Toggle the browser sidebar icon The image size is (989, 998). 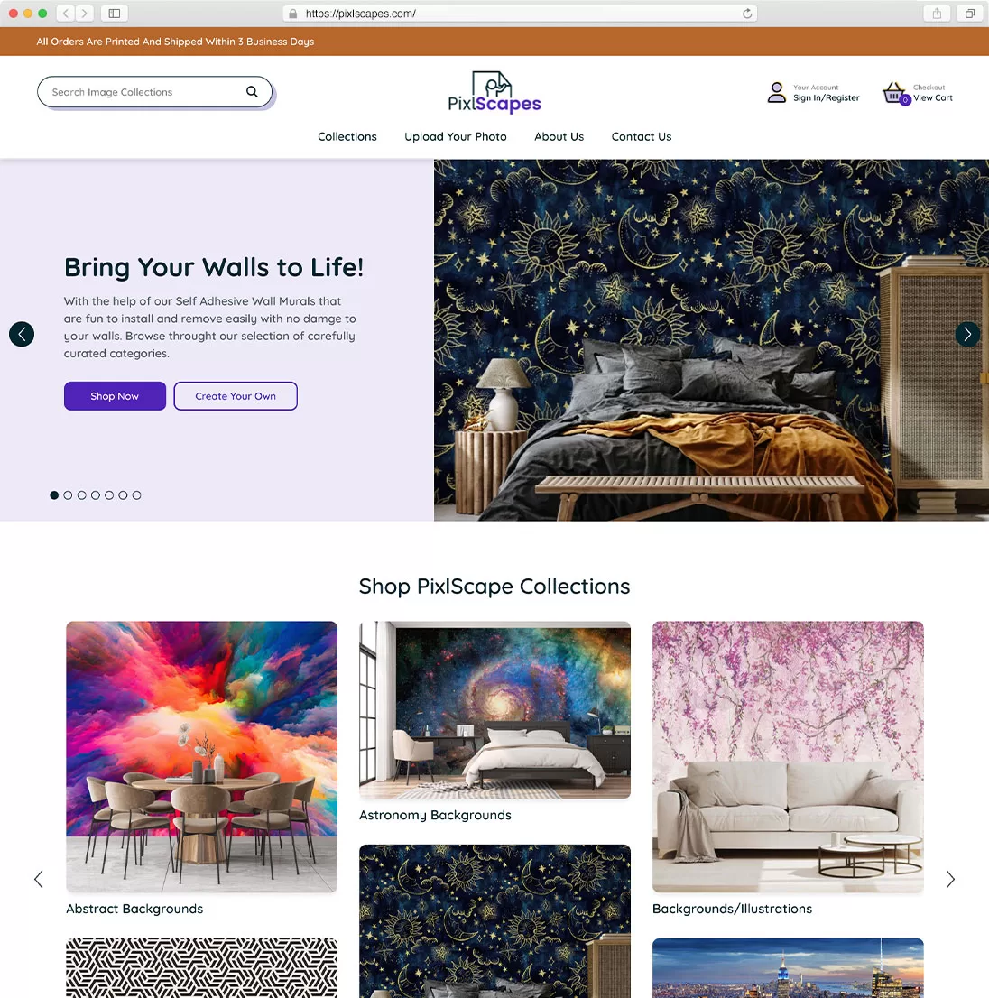115,14
